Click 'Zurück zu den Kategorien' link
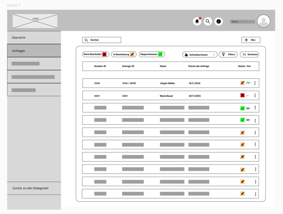Viewport: 283px width, 214px height. click(x=34, y=188)
